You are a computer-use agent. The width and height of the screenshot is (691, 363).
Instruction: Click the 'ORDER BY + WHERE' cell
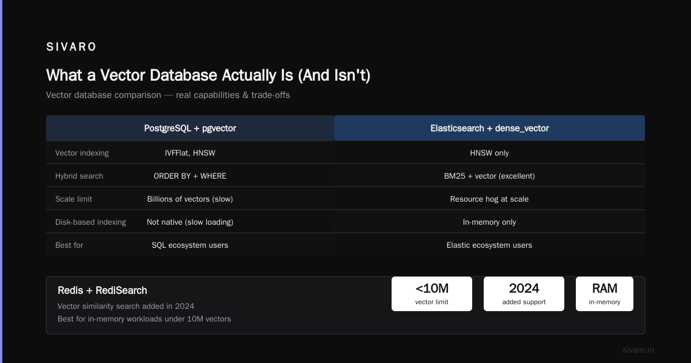[x=190, y=176]
